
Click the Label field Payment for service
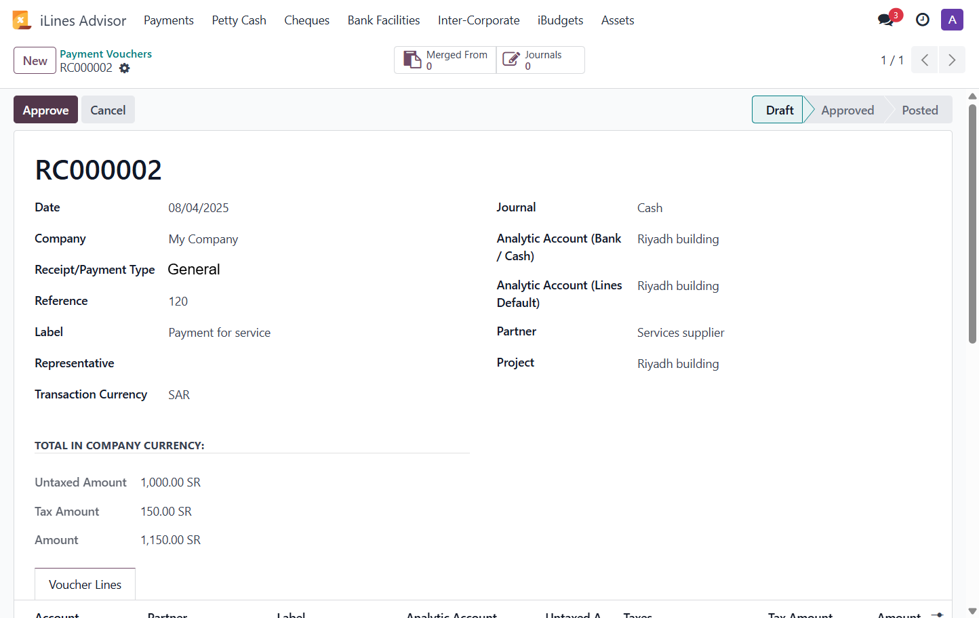[x=220, y=333]
